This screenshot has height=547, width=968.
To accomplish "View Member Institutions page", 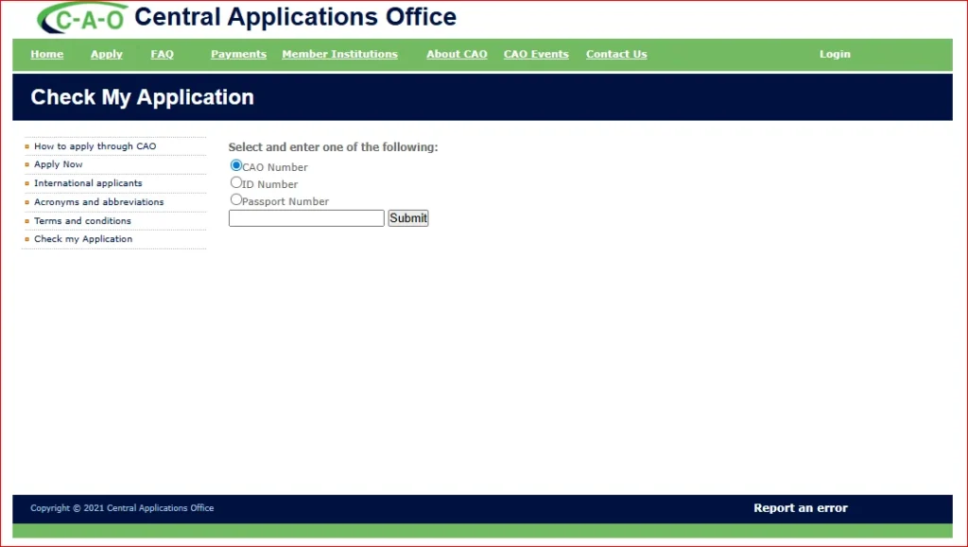I will click(339, 54).
